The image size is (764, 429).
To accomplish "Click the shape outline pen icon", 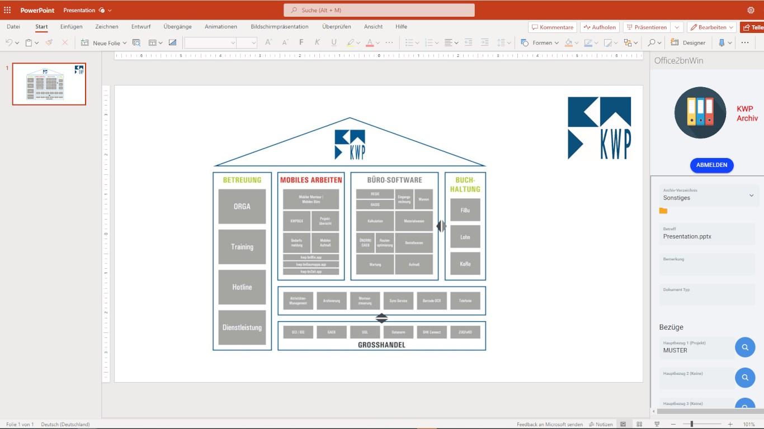I will point(588,42).
